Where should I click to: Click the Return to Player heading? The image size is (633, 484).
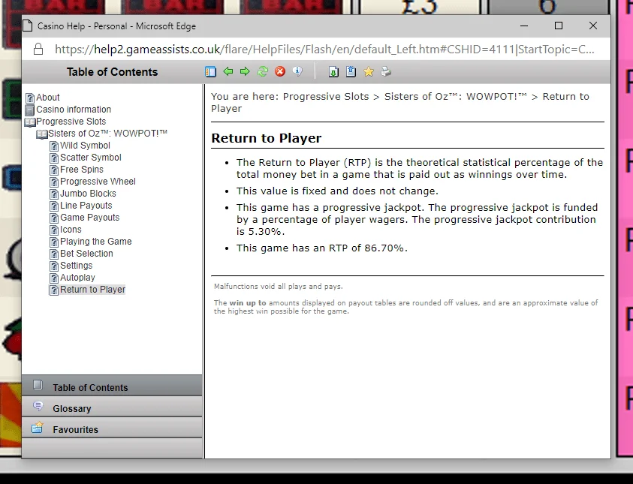(267, 138)
